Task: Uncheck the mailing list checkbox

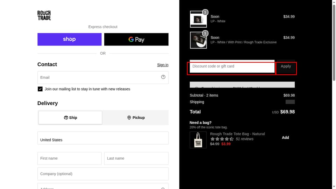Action: tap(40, 89)
